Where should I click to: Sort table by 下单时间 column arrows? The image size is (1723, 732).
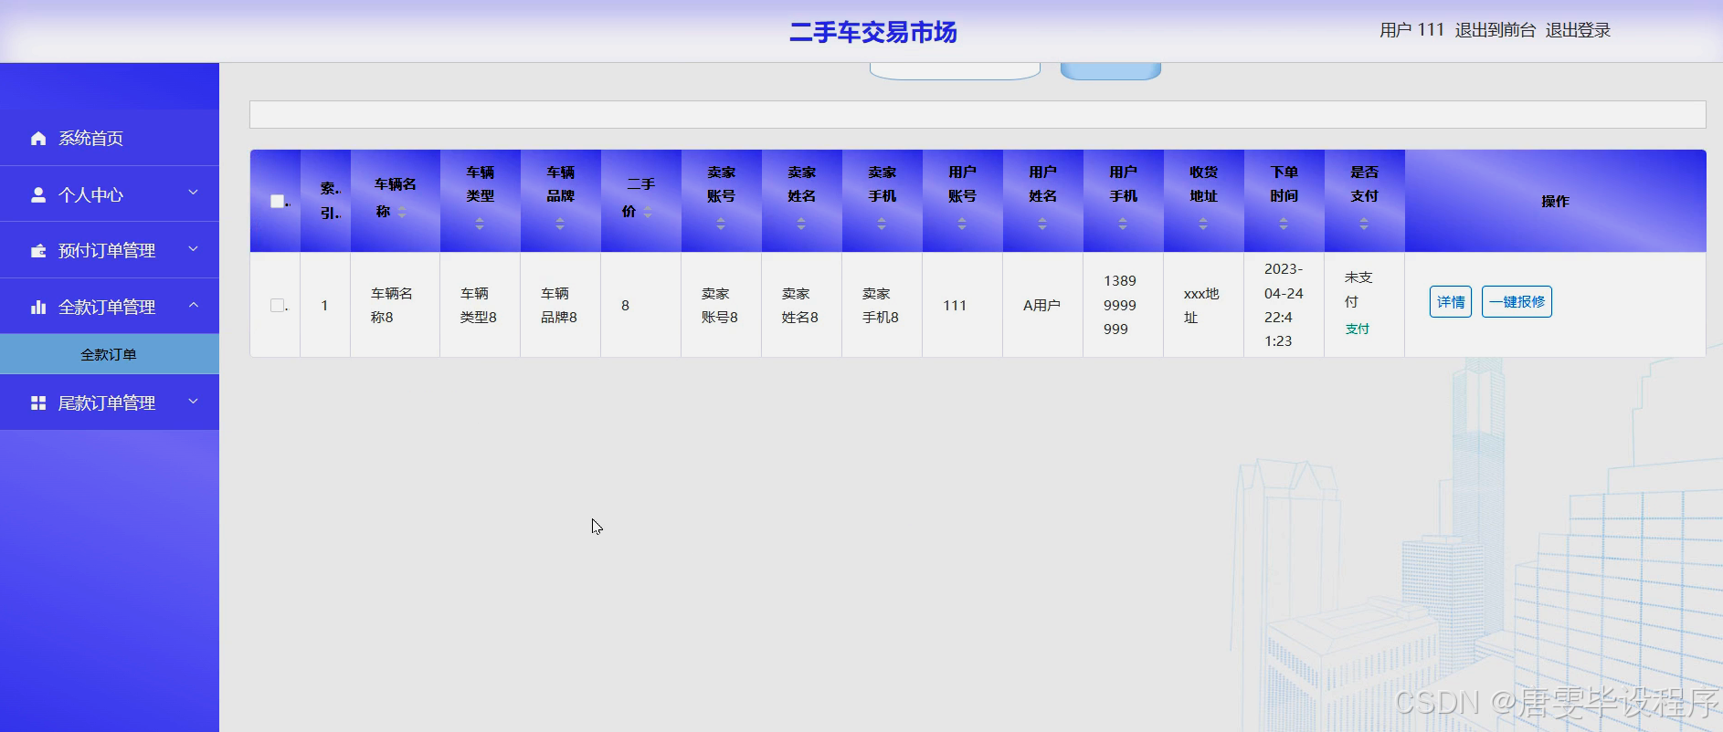(x=1284, y=224)
